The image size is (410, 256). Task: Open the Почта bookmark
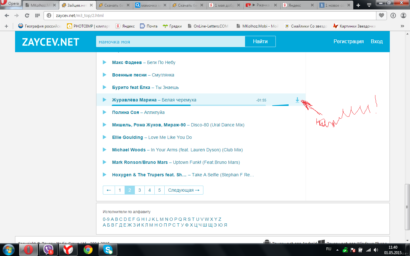pyautogui.click(x=149, y=26)
